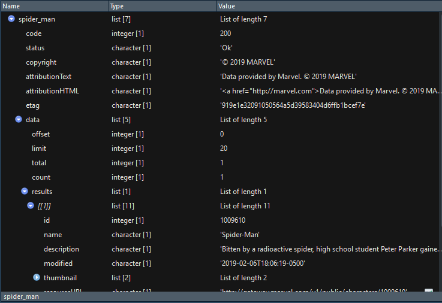Collapse the [[1]] list node
This screenshot has height=303, width=442.
click(x=31, y=205)
